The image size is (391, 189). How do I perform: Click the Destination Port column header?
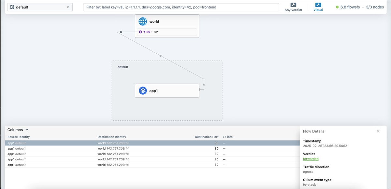coord(207,137)
